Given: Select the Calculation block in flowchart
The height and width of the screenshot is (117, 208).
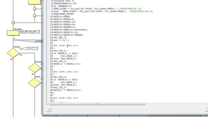Looking at the screenshot, I should [13, 33].
